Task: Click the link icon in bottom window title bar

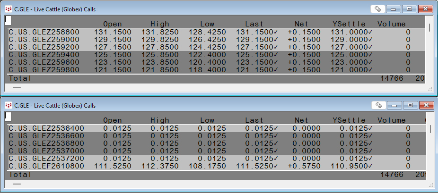Action: [378, 105]
